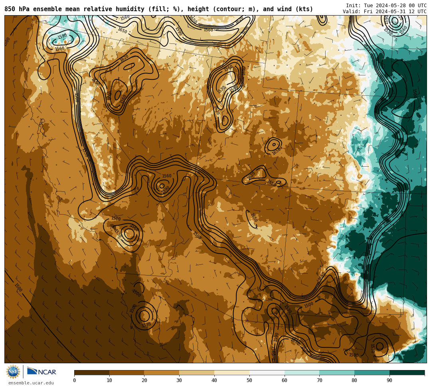Open the ensemble.ucar.edu link text
Image resolution: width=431 pixels, height=388 pixels.
tap(31, 383)
